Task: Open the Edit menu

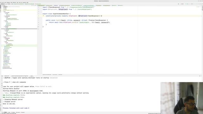Action: (3, 3)
